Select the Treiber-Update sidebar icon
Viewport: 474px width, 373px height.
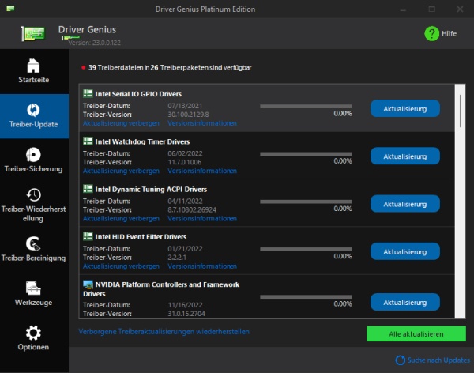pos(33,110)
